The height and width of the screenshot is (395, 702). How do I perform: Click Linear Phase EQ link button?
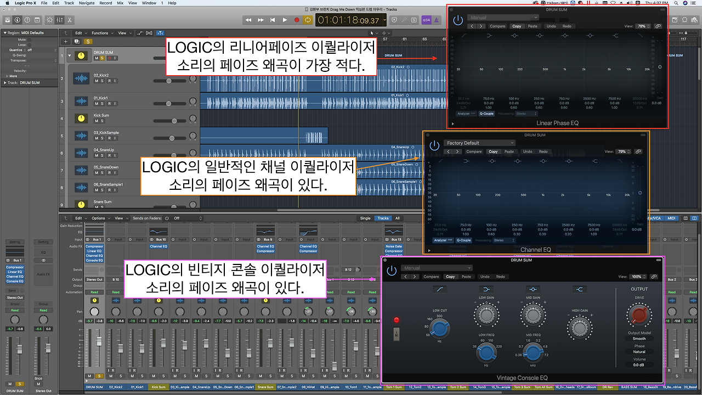tap(658, 26)
